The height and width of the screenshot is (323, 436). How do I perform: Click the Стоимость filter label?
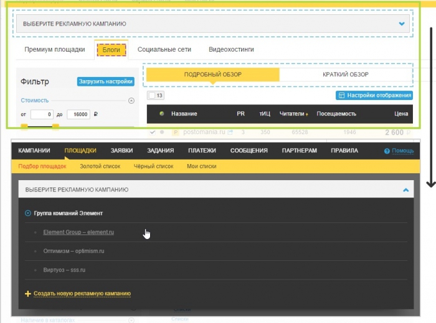point(35,101)
